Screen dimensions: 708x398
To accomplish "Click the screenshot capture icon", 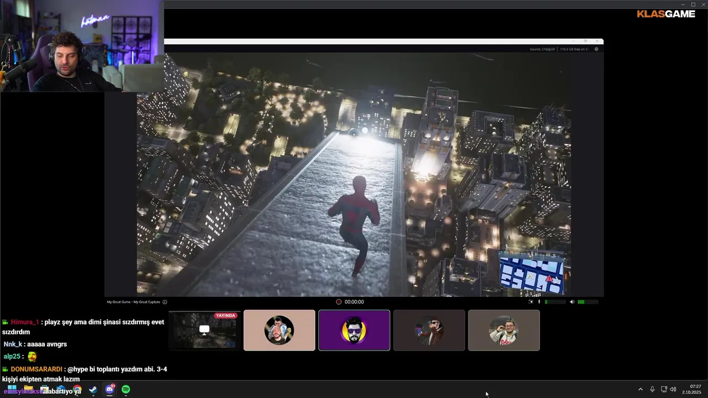I will (x=531, y=302).
